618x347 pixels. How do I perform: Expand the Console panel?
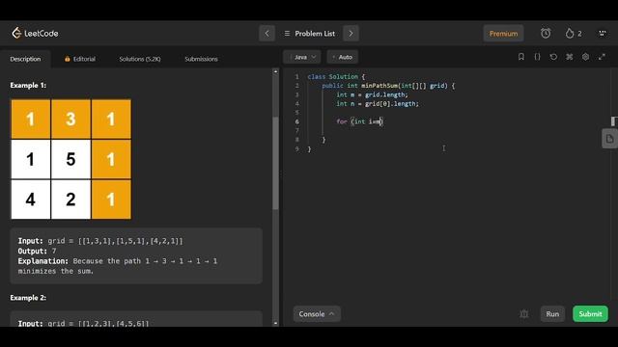click(x=317, y=314)
